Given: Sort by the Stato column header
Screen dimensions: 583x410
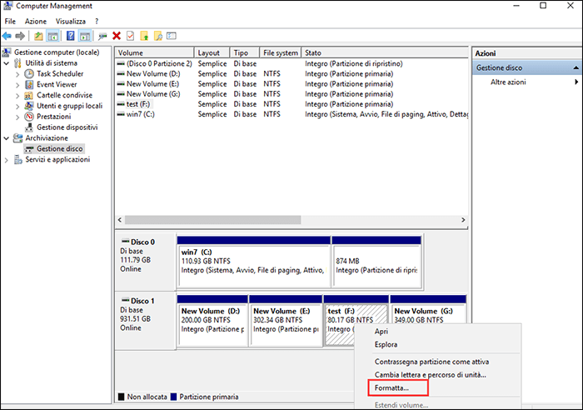Looking at the screenshot, I should (385, 52).
